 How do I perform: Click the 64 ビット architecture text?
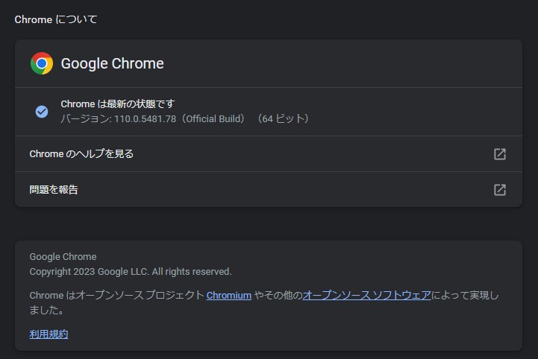284,118
